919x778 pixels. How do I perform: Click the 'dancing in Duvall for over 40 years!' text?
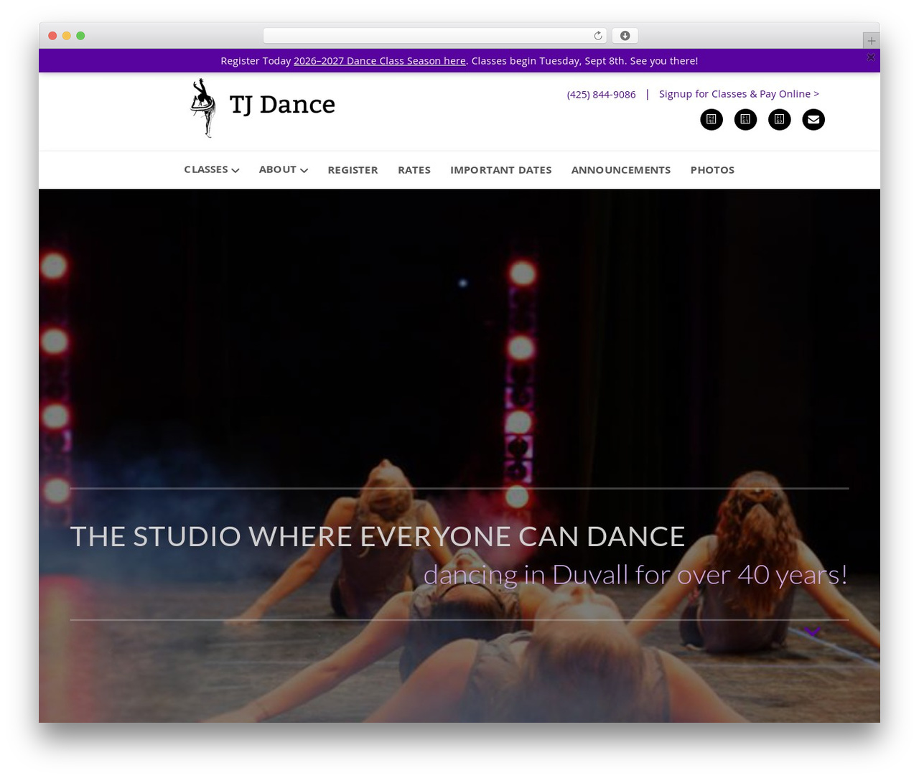[635, 575]
